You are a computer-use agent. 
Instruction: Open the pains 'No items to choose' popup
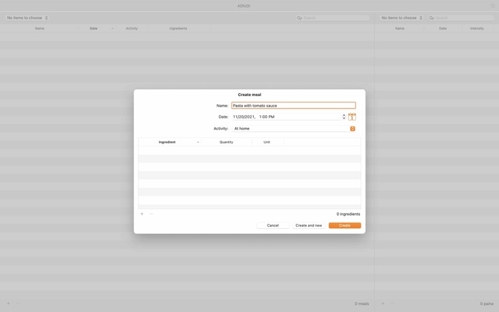[x=401, y=18]
